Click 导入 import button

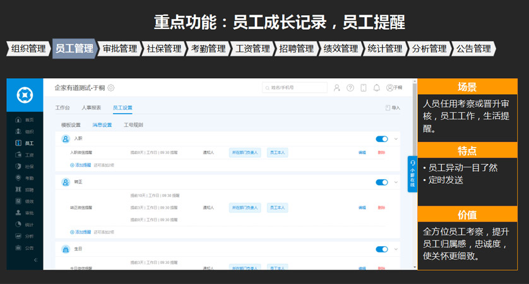393,108
